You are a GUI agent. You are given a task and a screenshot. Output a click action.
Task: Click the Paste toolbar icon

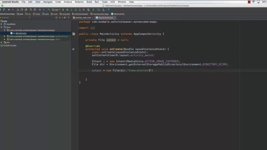(26, 10)
